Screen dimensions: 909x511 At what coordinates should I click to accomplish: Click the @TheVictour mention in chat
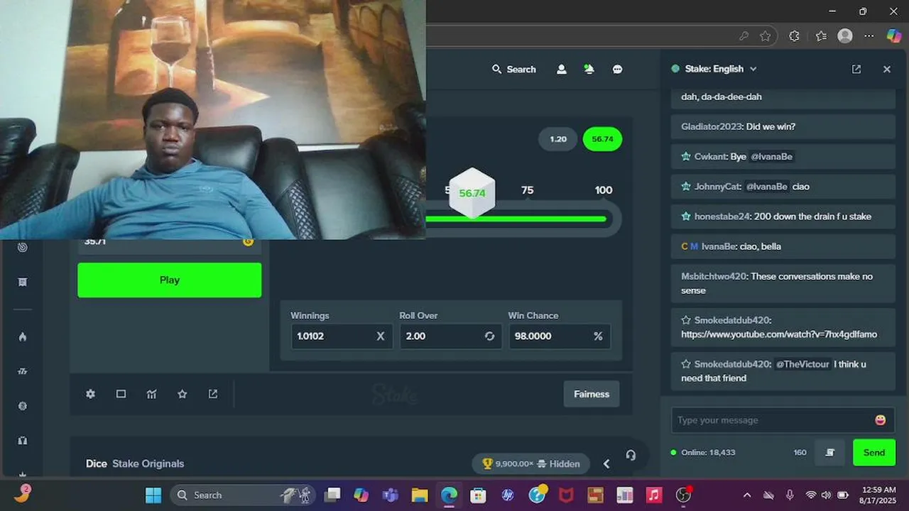802,364
